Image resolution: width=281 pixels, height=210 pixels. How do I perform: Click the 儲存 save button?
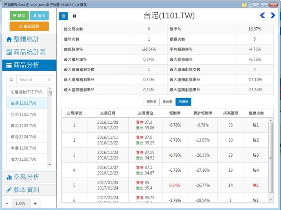(x=19, y=15)
